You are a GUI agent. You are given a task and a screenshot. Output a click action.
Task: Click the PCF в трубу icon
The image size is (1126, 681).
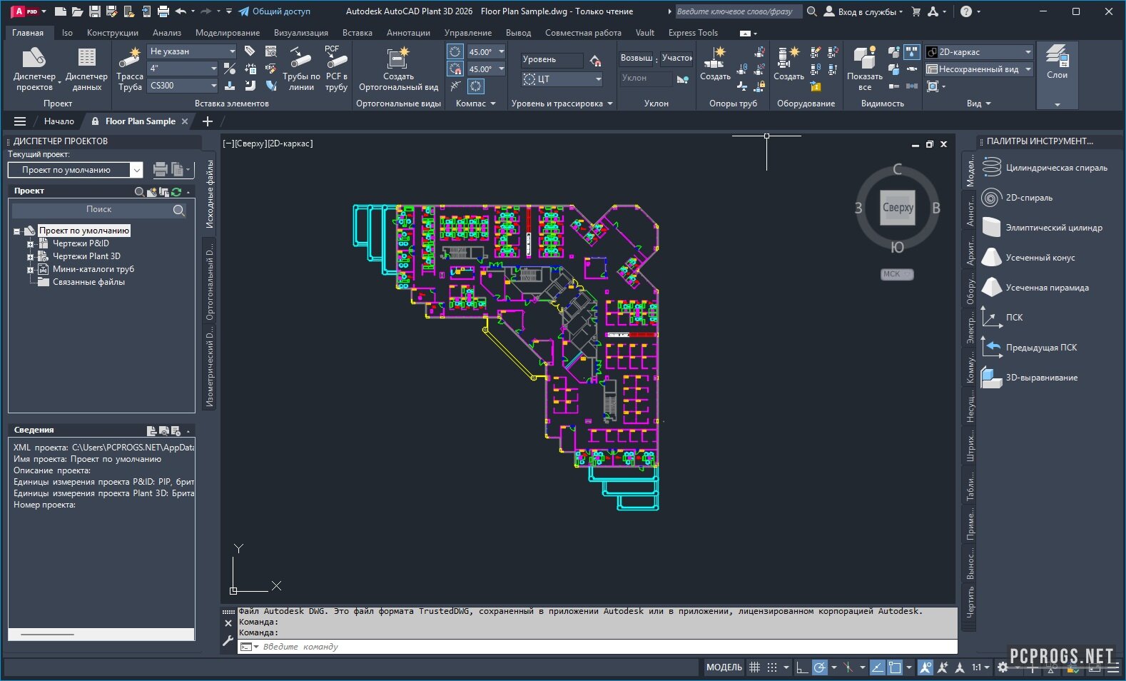(x=336, y=69)
